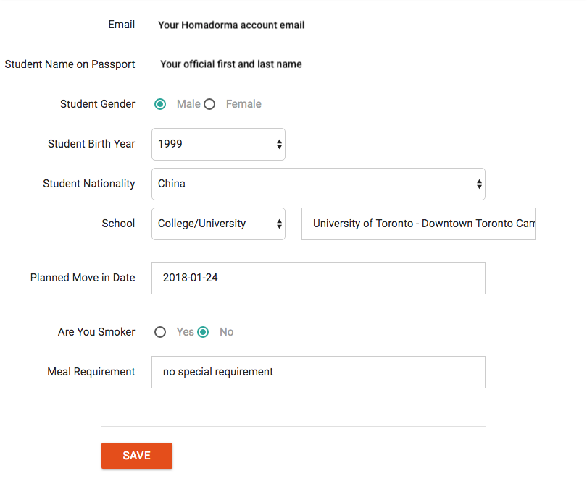Click the school type dropdown arrow stepper
Screen dimensions: 587x481
(x=279, y=224)
